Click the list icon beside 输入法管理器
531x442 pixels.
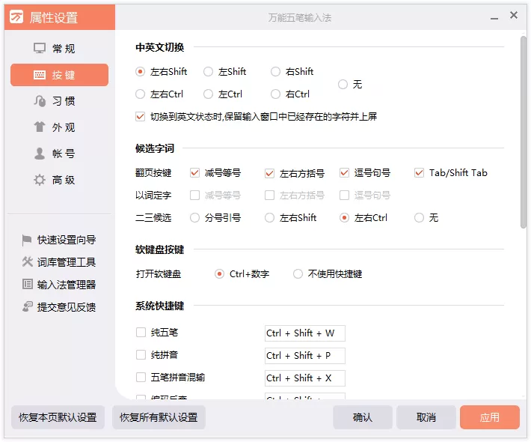coord(28,284)
